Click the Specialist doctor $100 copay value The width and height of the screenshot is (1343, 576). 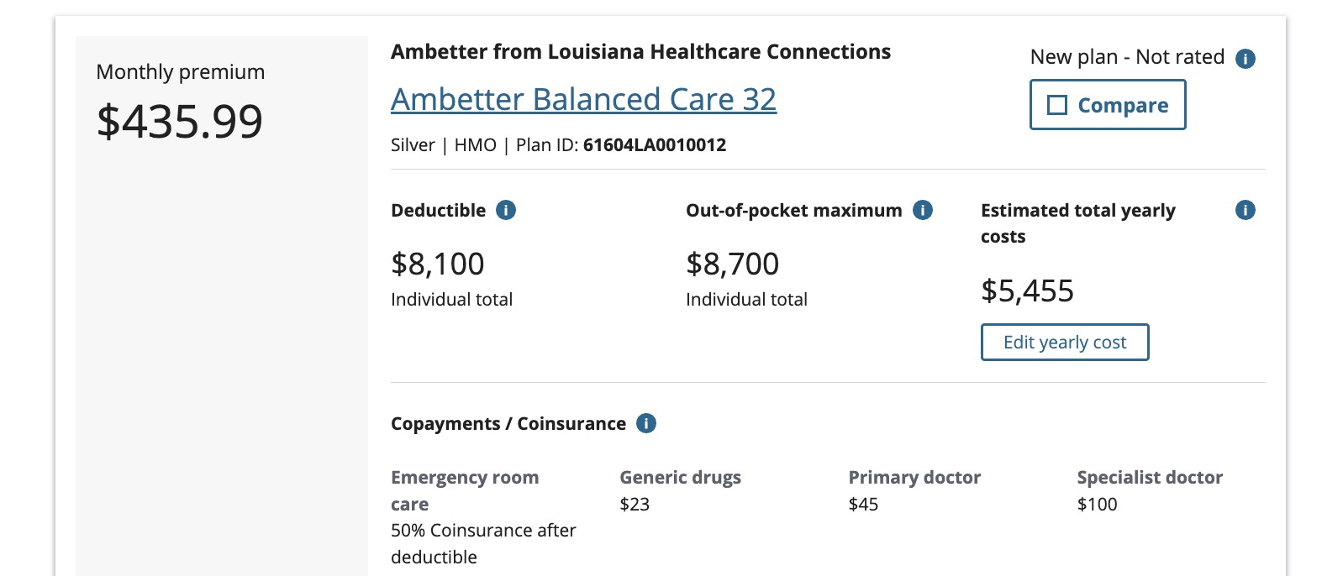[x=1097, y=504]
